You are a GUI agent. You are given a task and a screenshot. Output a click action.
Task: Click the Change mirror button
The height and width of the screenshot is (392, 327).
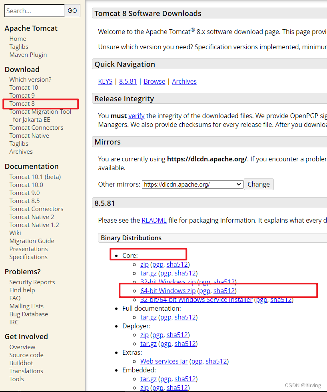coord(258,184)
